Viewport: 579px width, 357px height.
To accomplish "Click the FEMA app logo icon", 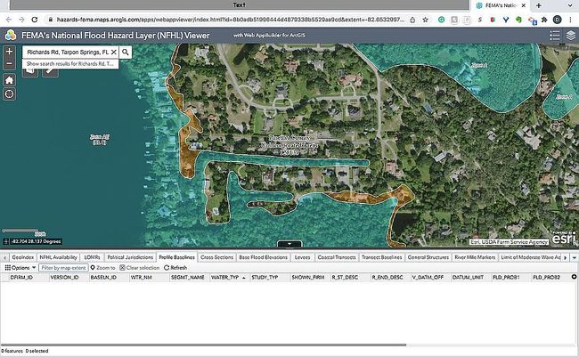I will 11,36.
